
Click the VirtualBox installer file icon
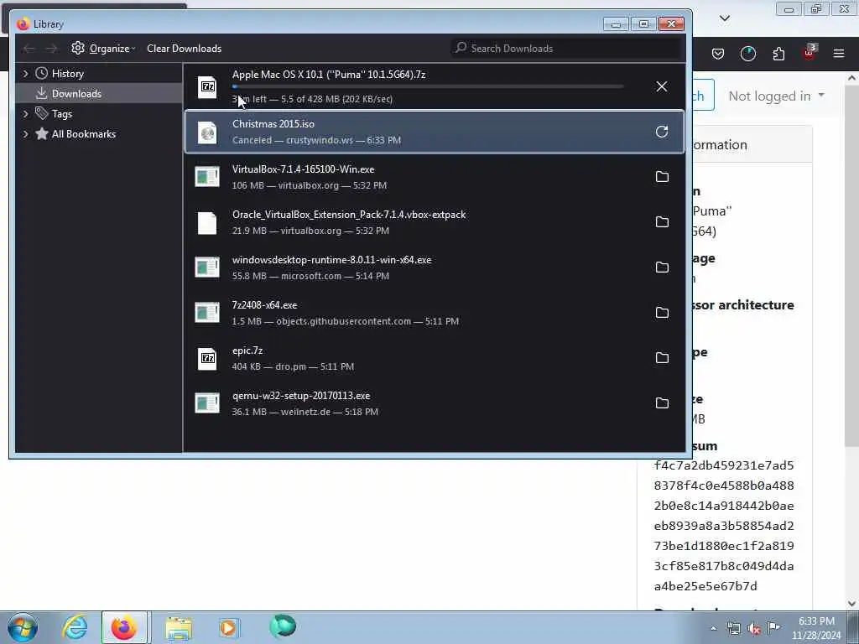click(x=207, y=177)
